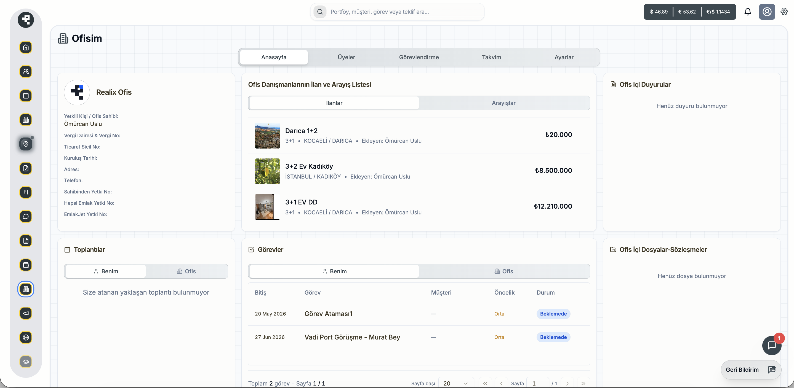Image resolution: width=794 pixels, height=388 pixels.
Task: Open the calendar icon in the sidebar
Action: [26, 96]
